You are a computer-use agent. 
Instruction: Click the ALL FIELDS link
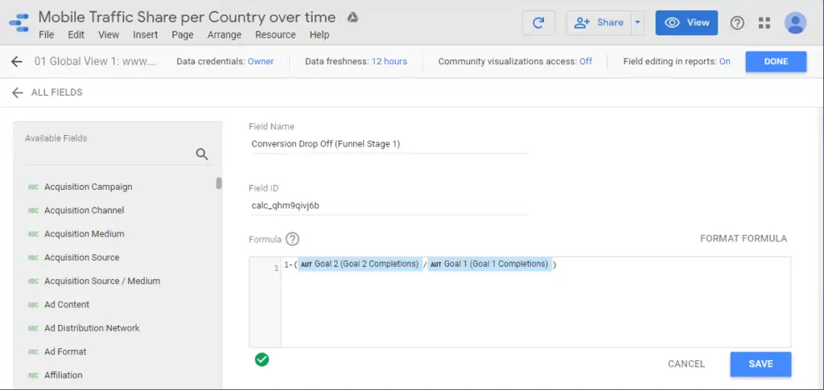(x=57, y=92)
